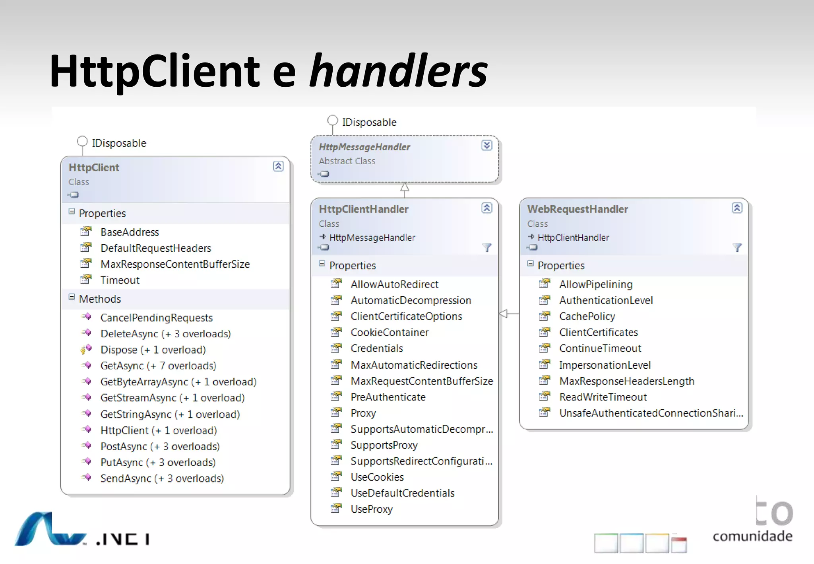Collapse the WebRequestHandler class chevron
The height and width of the screenshot is (564, 814).
pyautogui.click(x=736, y=208)
